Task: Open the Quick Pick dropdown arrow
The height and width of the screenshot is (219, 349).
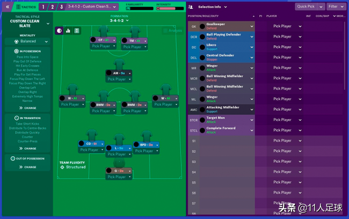Action: (x=321, y=6)
